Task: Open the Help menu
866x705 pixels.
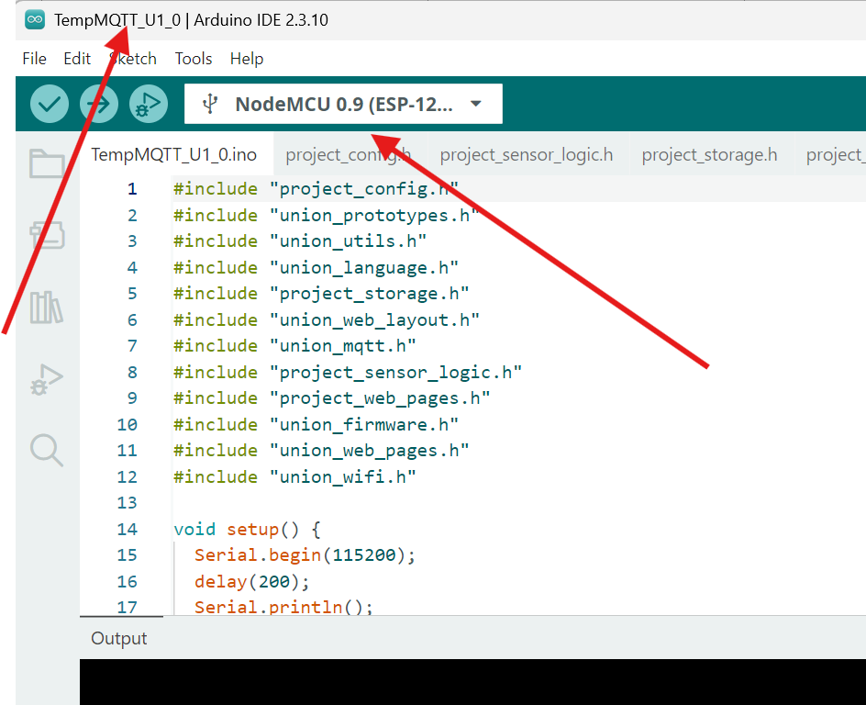Action: pos(247,59)
